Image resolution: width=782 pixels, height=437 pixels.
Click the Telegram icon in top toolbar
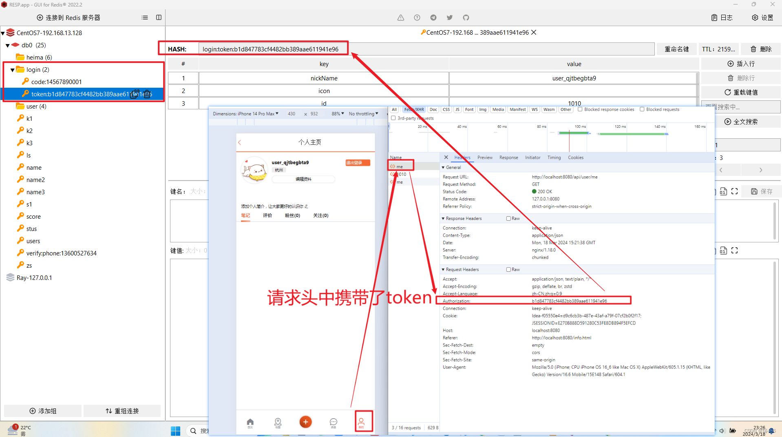point(433,18)
